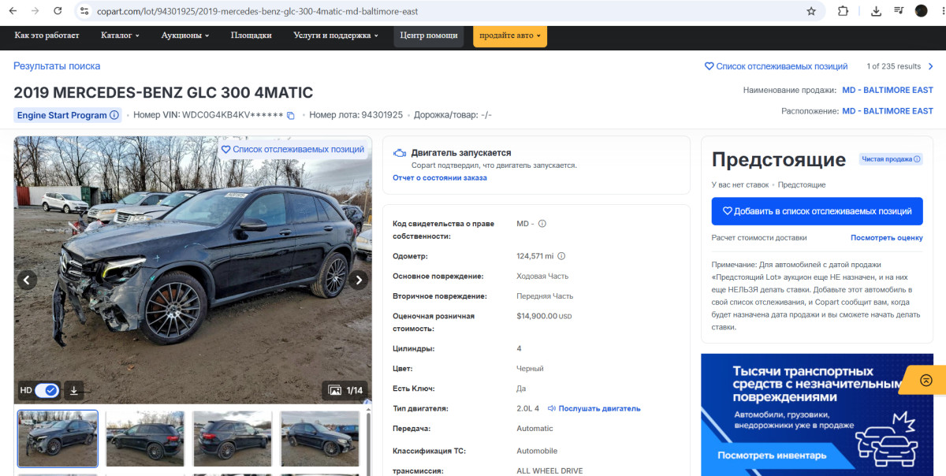Add photo to watchlist overlay button

click(x=292, y=149)
